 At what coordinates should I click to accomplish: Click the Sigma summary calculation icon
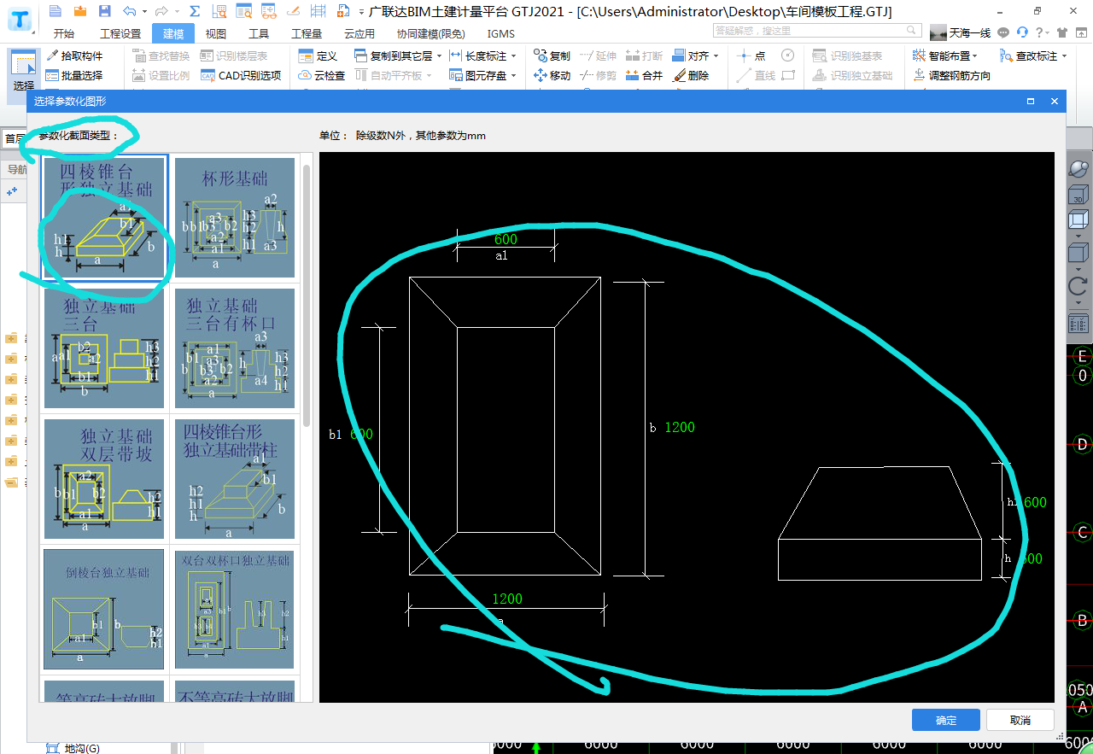(x=195, y=11)
